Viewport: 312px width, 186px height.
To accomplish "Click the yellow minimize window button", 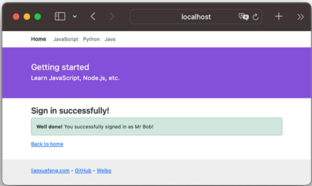I will pyautogui.click(x=27, y=17).
